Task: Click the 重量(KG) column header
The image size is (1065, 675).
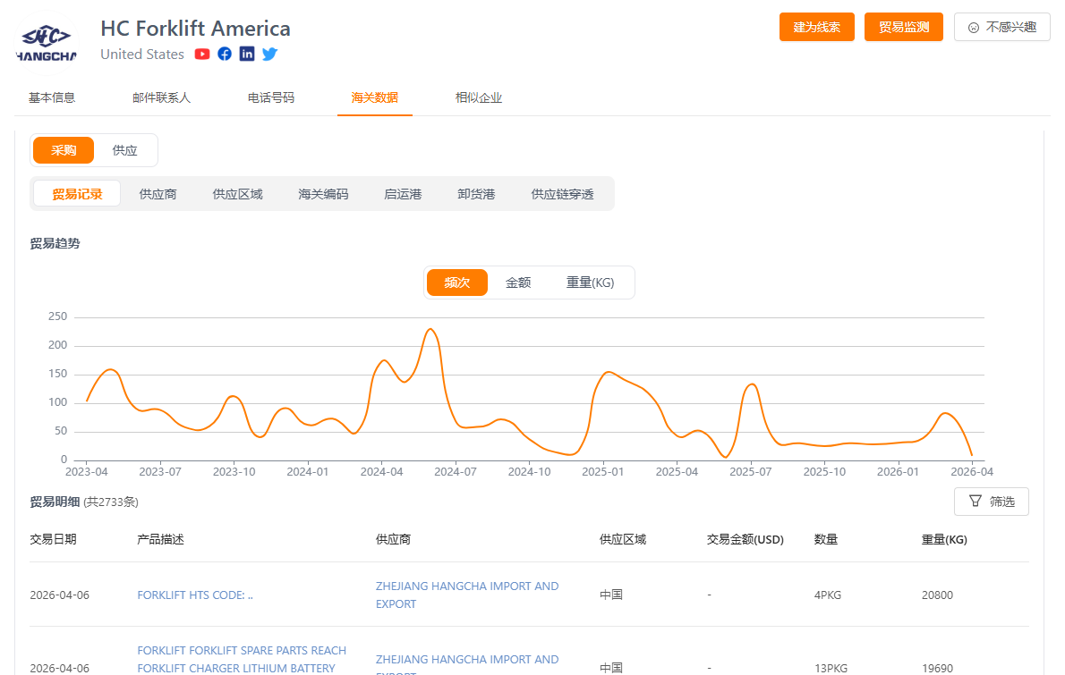Action: [944, 539]
